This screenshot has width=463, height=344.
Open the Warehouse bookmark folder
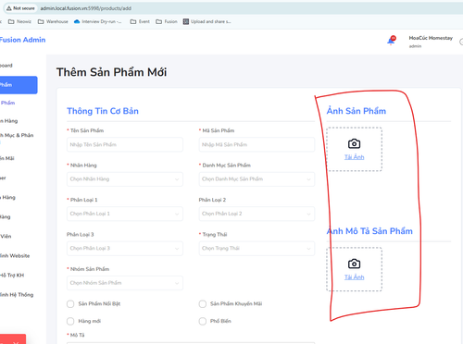53,21
